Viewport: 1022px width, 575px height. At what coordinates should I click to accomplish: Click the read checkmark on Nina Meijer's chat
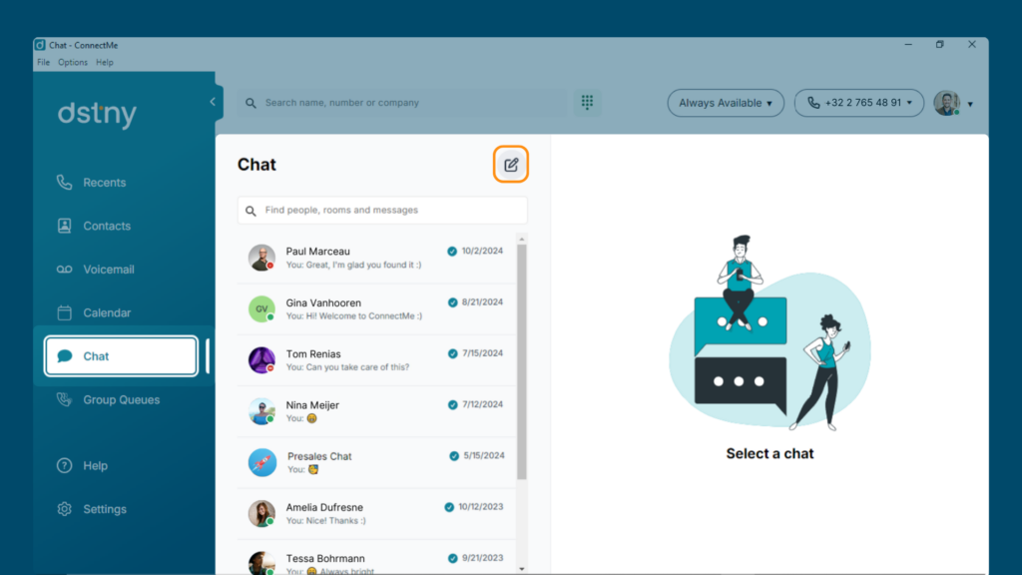452,405
